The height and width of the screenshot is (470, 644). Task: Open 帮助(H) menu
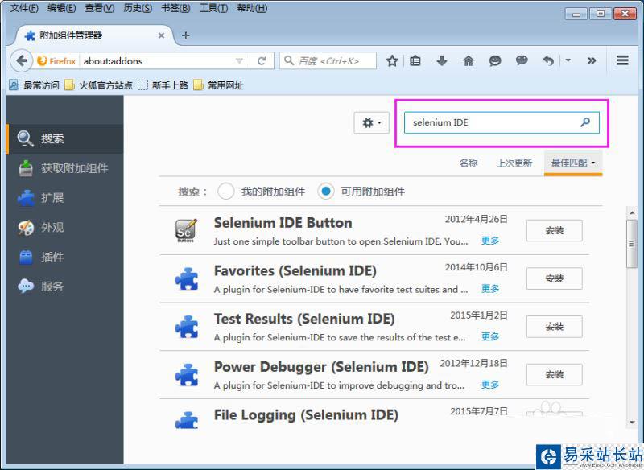point(252,8)
